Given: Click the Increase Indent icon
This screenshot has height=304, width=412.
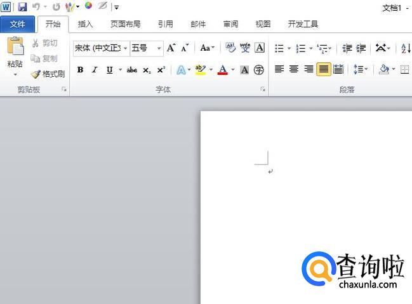Looking at the screenshot, I should 361,48.
